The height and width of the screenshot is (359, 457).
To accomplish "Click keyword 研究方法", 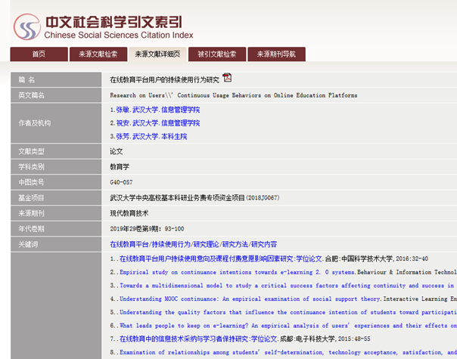I will [x=235, y=244].
